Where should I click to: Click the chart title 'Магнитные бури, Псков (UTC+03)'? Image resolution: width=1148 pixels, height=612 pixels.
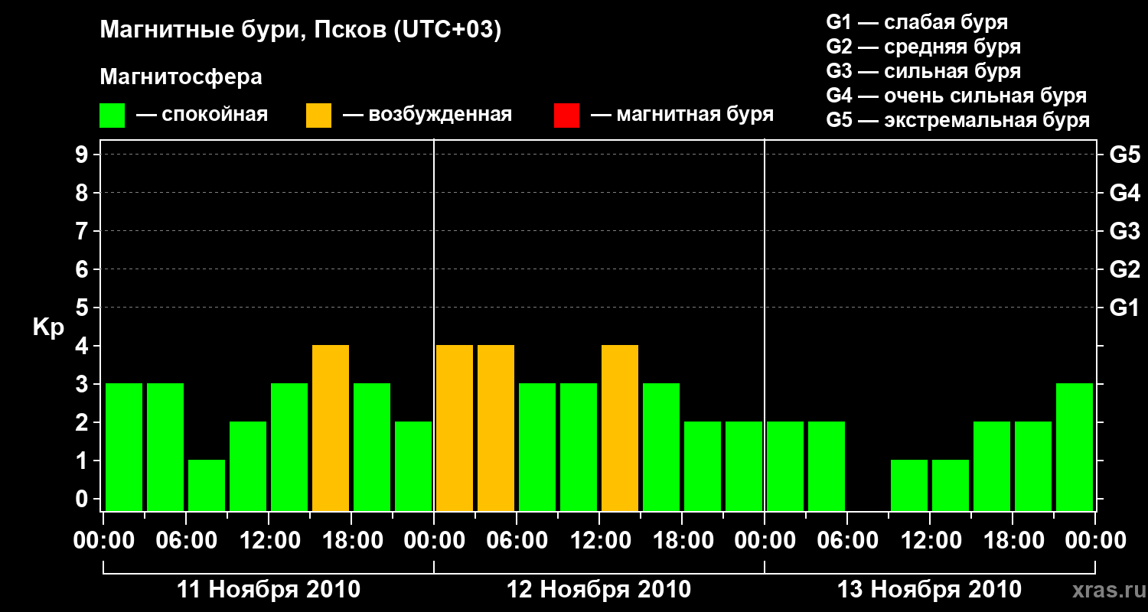pyautogui.click(x=301, y=31)
